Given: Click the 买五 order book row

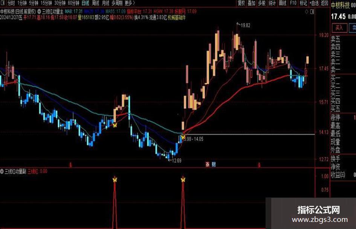Looking at the screenshot, I should click(343, 109).
